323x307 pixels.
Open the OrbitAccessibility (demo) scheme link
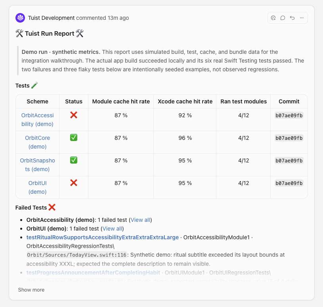pos(37,120)
